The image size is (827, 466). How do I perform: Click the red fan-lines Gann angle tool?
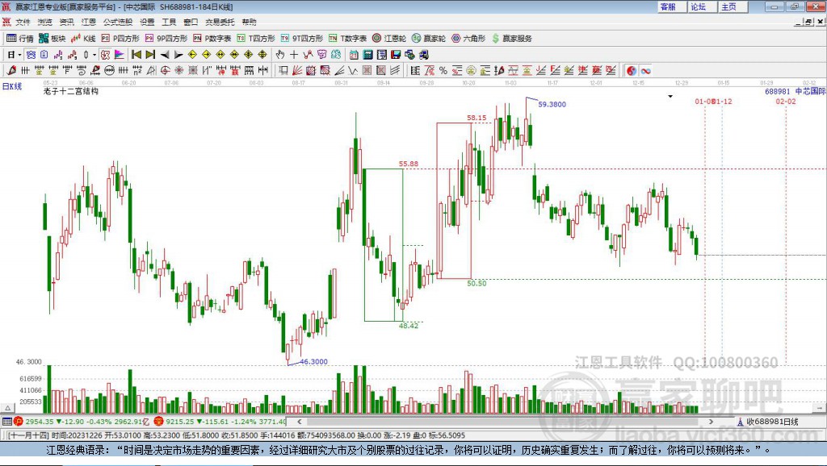[297, 71]
